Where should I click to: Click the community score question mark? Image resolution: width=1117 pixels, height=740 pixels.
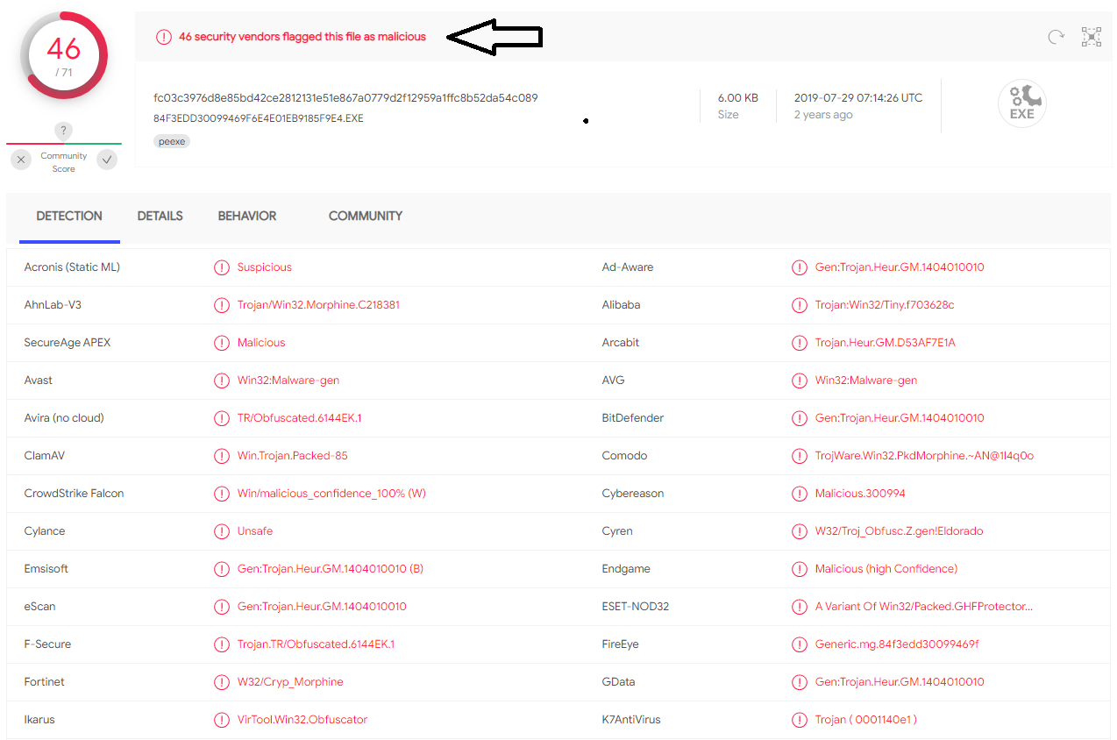click(63, 132)
